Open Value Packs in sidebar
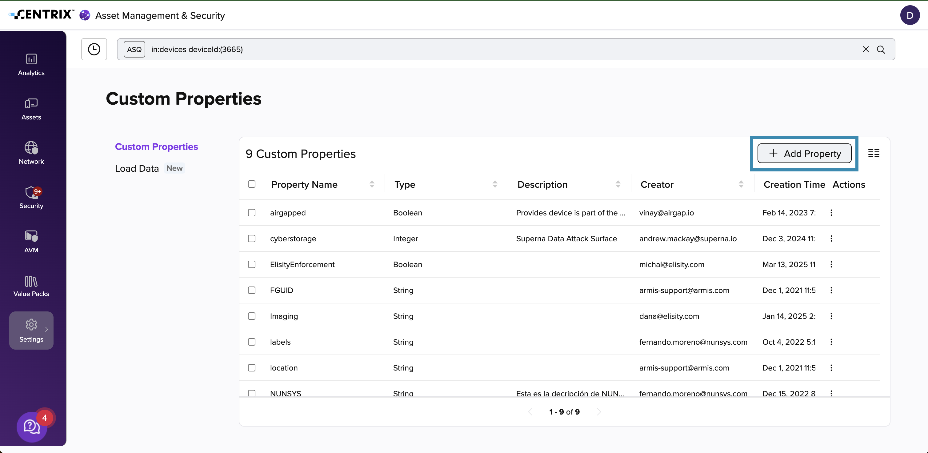The height and width of the screenshot is (453, 928). point(31,286)
